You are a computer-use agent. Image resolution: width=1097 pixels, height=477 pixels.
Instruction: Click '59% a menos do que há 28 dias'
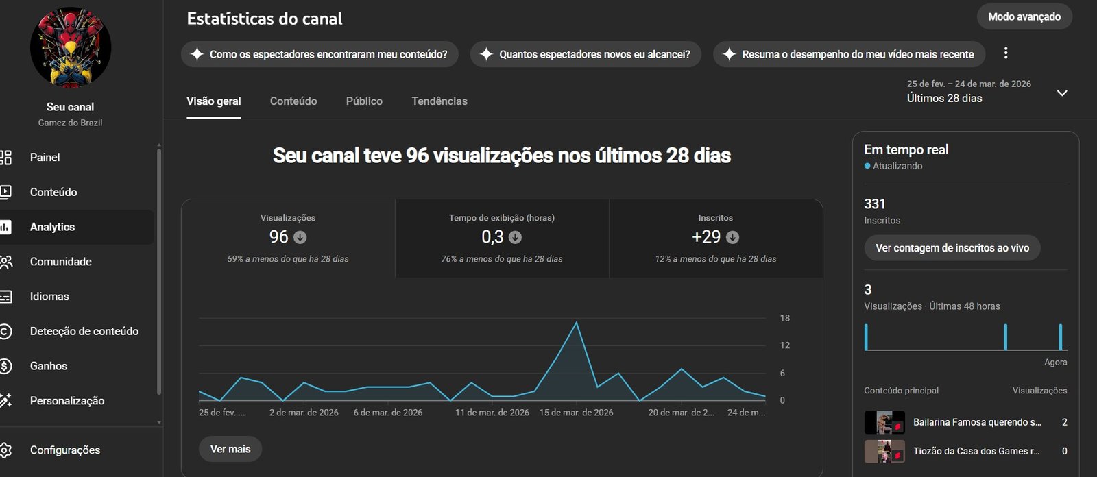point(288,259)
